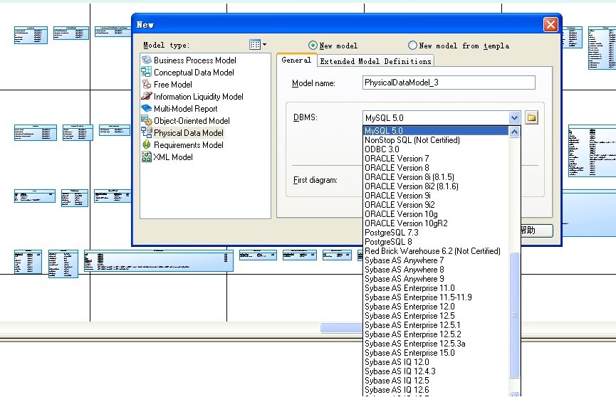Click the DBMS list scroll up arrow

point(514,132)
